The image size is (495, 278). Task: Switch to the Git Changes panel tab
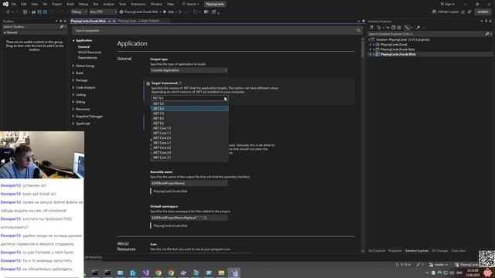tap(439, 251)
